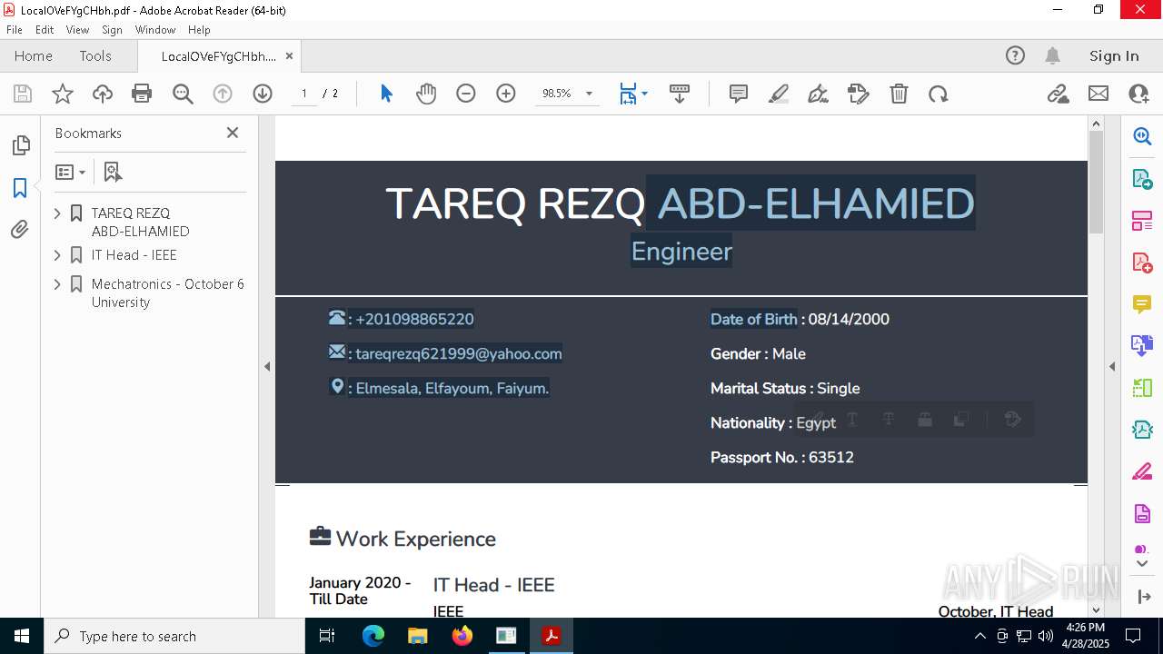Print the document with the printer icon
Image resolution: width=1163 pixels, height=654 pixels.
pos(142,94)
